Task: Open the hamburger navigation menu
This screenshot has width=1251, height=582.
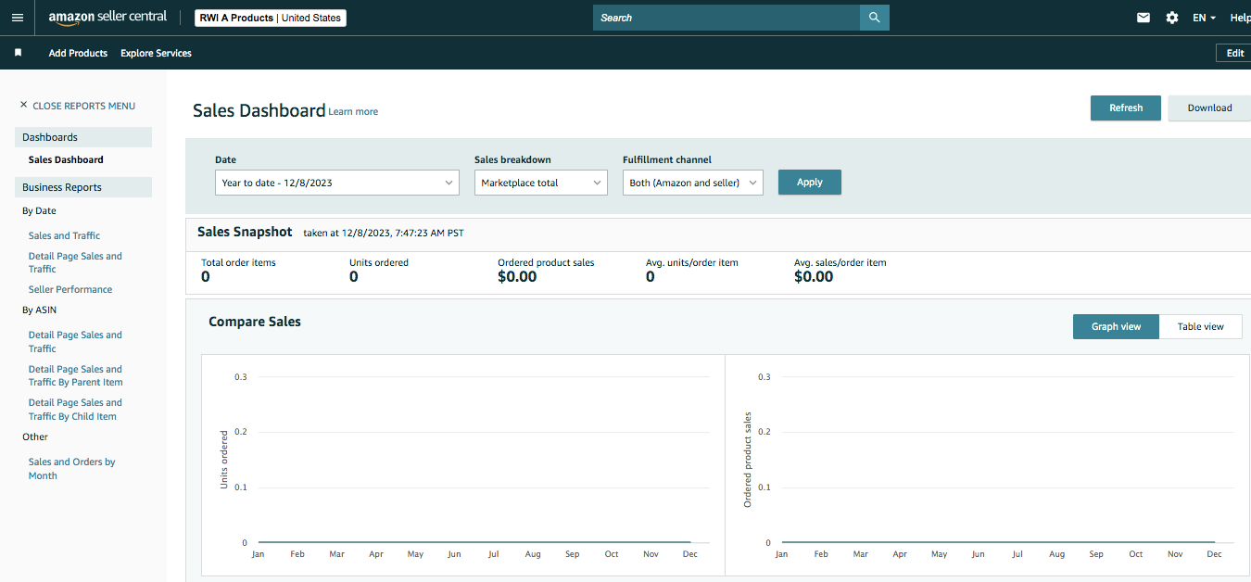Action: point(17,18)
